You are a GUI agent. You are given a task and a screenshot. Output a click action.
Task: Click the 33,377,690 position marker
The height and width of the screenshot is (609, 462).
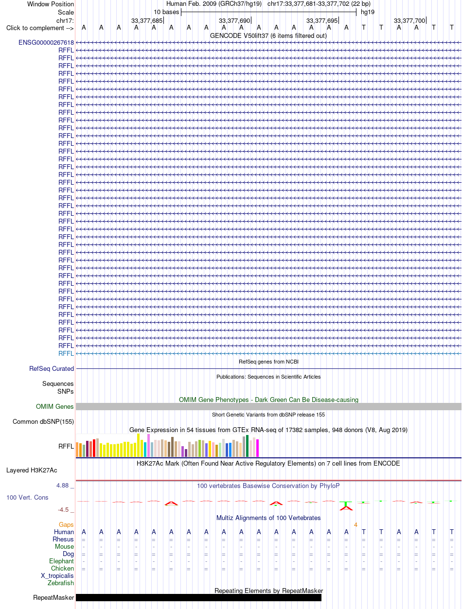click(x=234, y=20)
